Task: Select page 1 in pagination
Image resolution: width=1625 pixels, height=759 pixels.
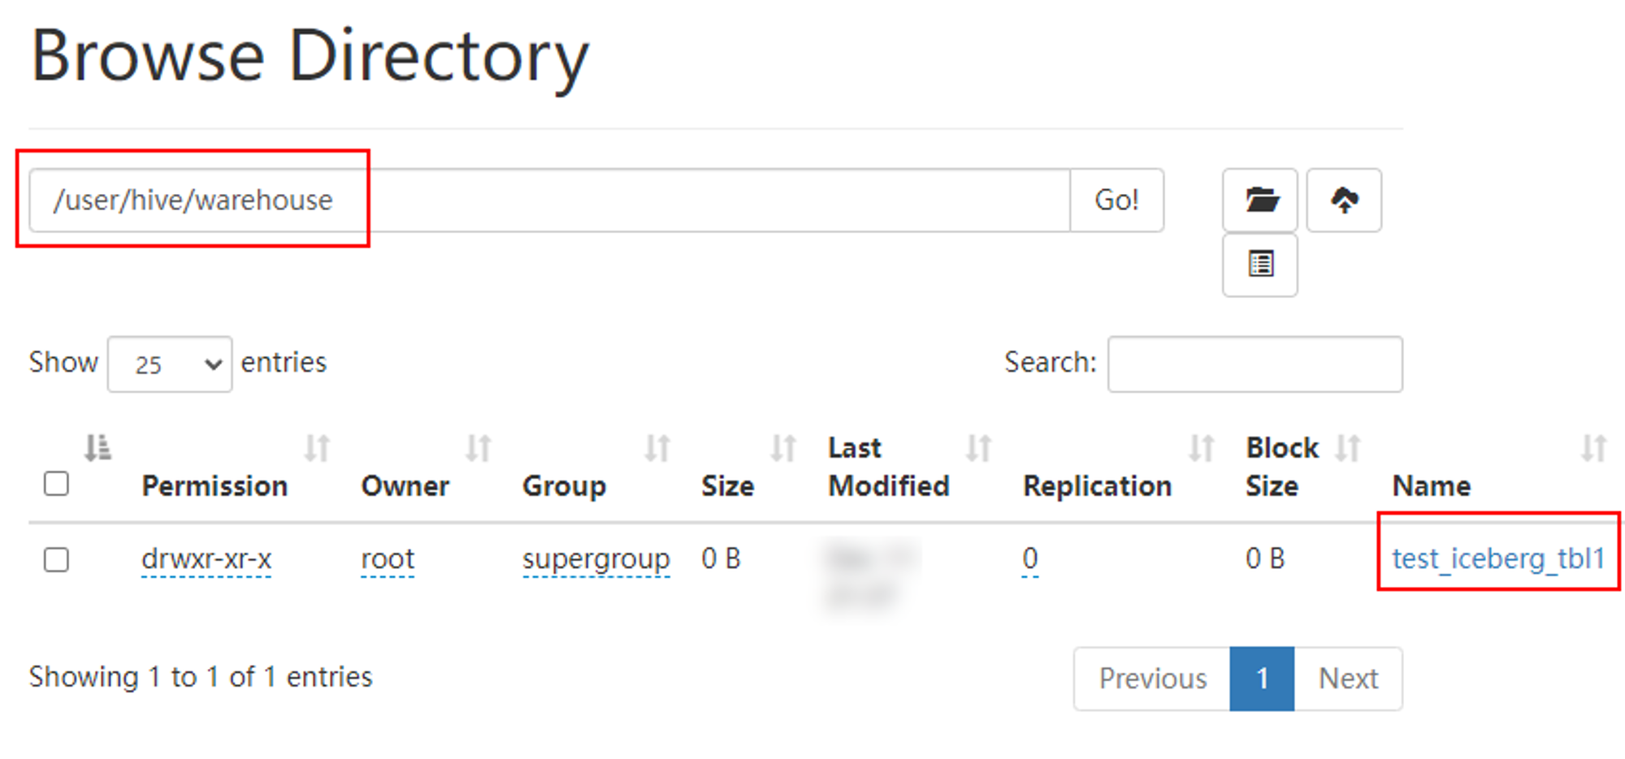Action: (x=1262, y=678)
